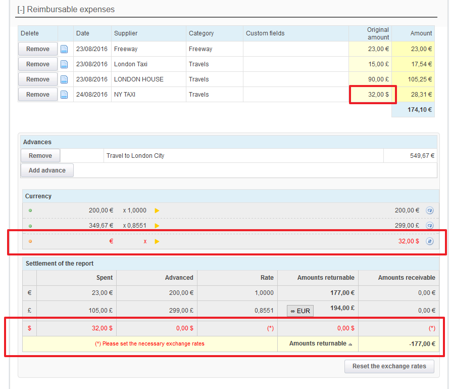Click the LONDON HOUSE supplier cell

tap(148, 79)
